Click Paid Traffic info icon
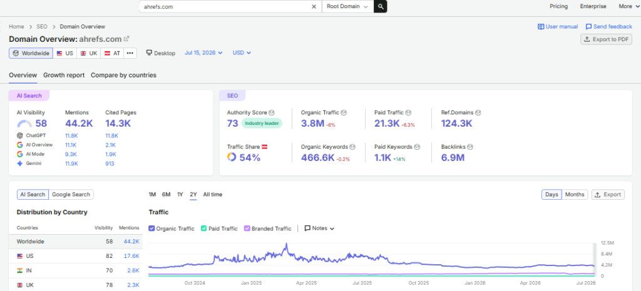This screenshot has width=641, height=291. pyautogui.click(x=408, y=112)
